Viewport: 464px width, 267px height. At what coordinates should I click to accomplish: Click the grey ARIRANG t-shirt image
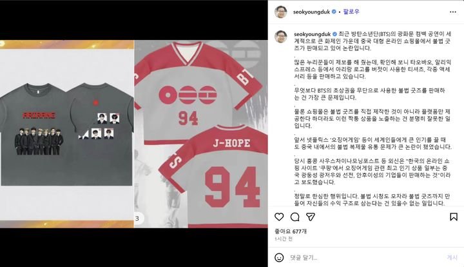click(x=66, y=134)
